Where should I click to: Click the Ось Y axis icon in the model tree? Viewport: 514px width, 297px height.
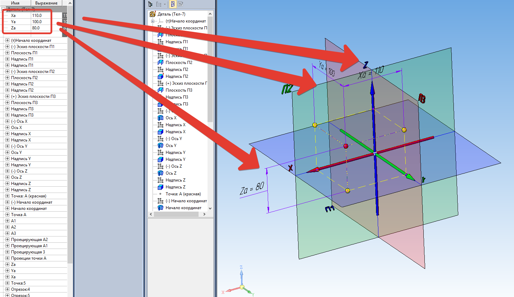coord(160,146)
